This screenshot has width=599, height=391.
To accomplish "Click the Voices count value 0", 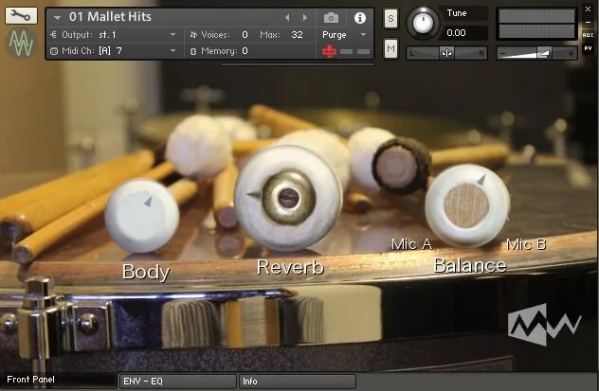I will click(245, 35).
